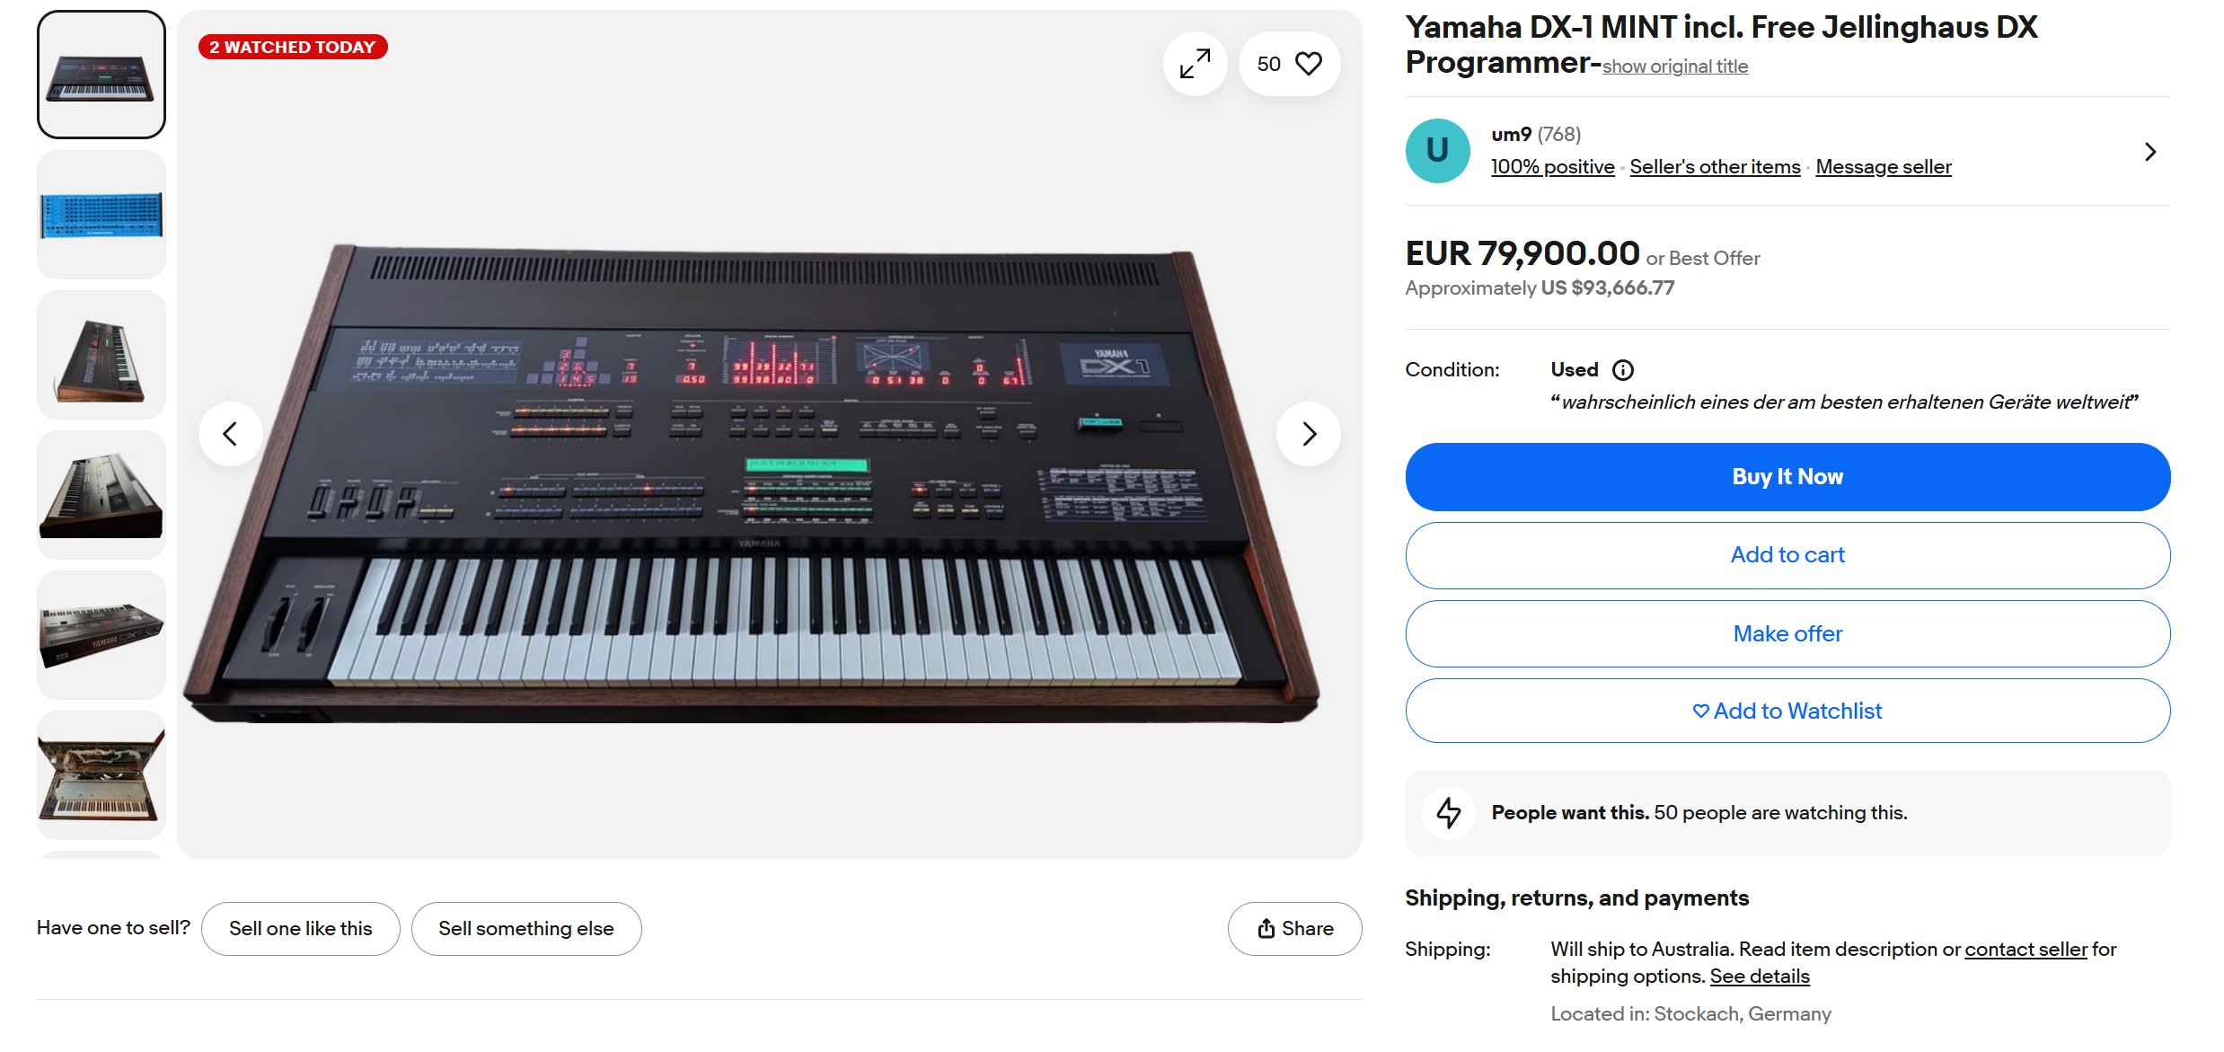
Task: Open condition info icon next to Used
Action: coord(1623,370)
